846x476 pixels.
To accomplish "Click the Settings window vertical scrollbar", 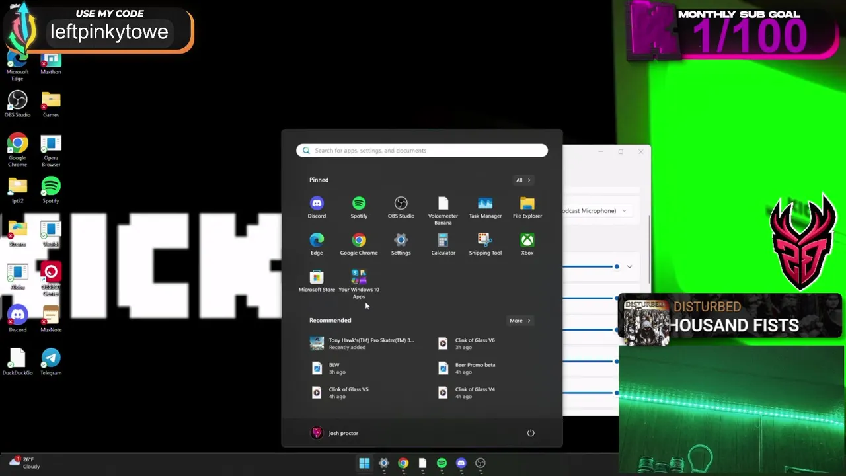I will 649,248.
